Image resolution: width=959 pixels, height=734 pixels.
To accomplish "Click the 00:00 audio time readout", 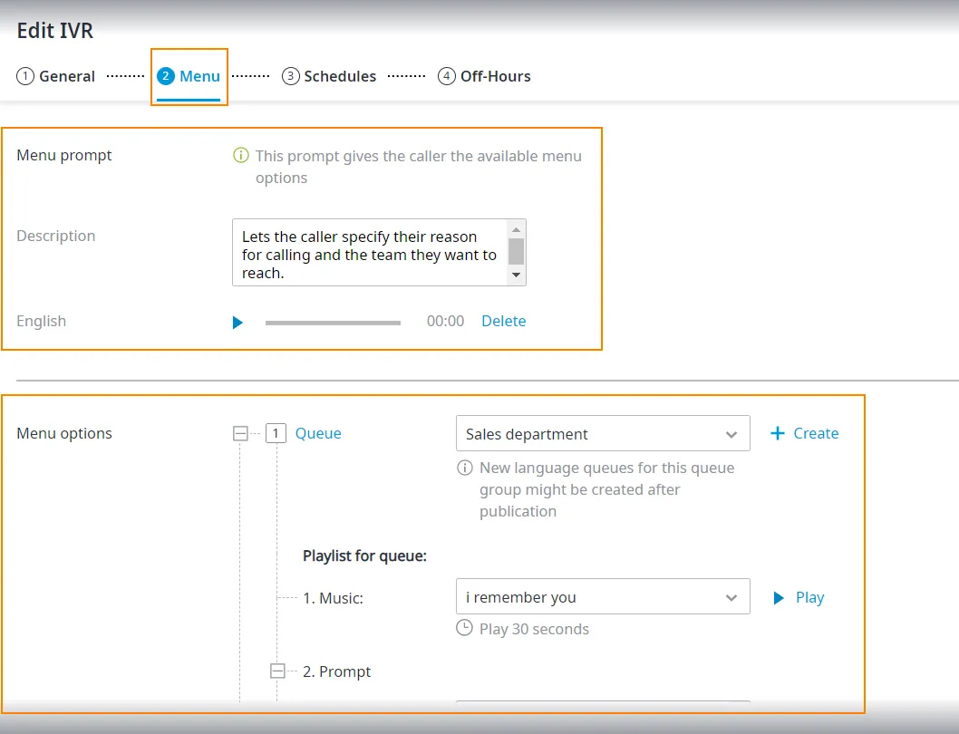I will (445, 321).
